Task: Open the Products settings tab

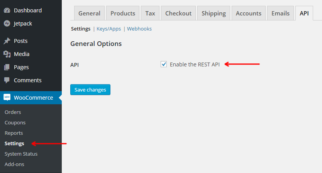Action: click(x=123, y=14)
